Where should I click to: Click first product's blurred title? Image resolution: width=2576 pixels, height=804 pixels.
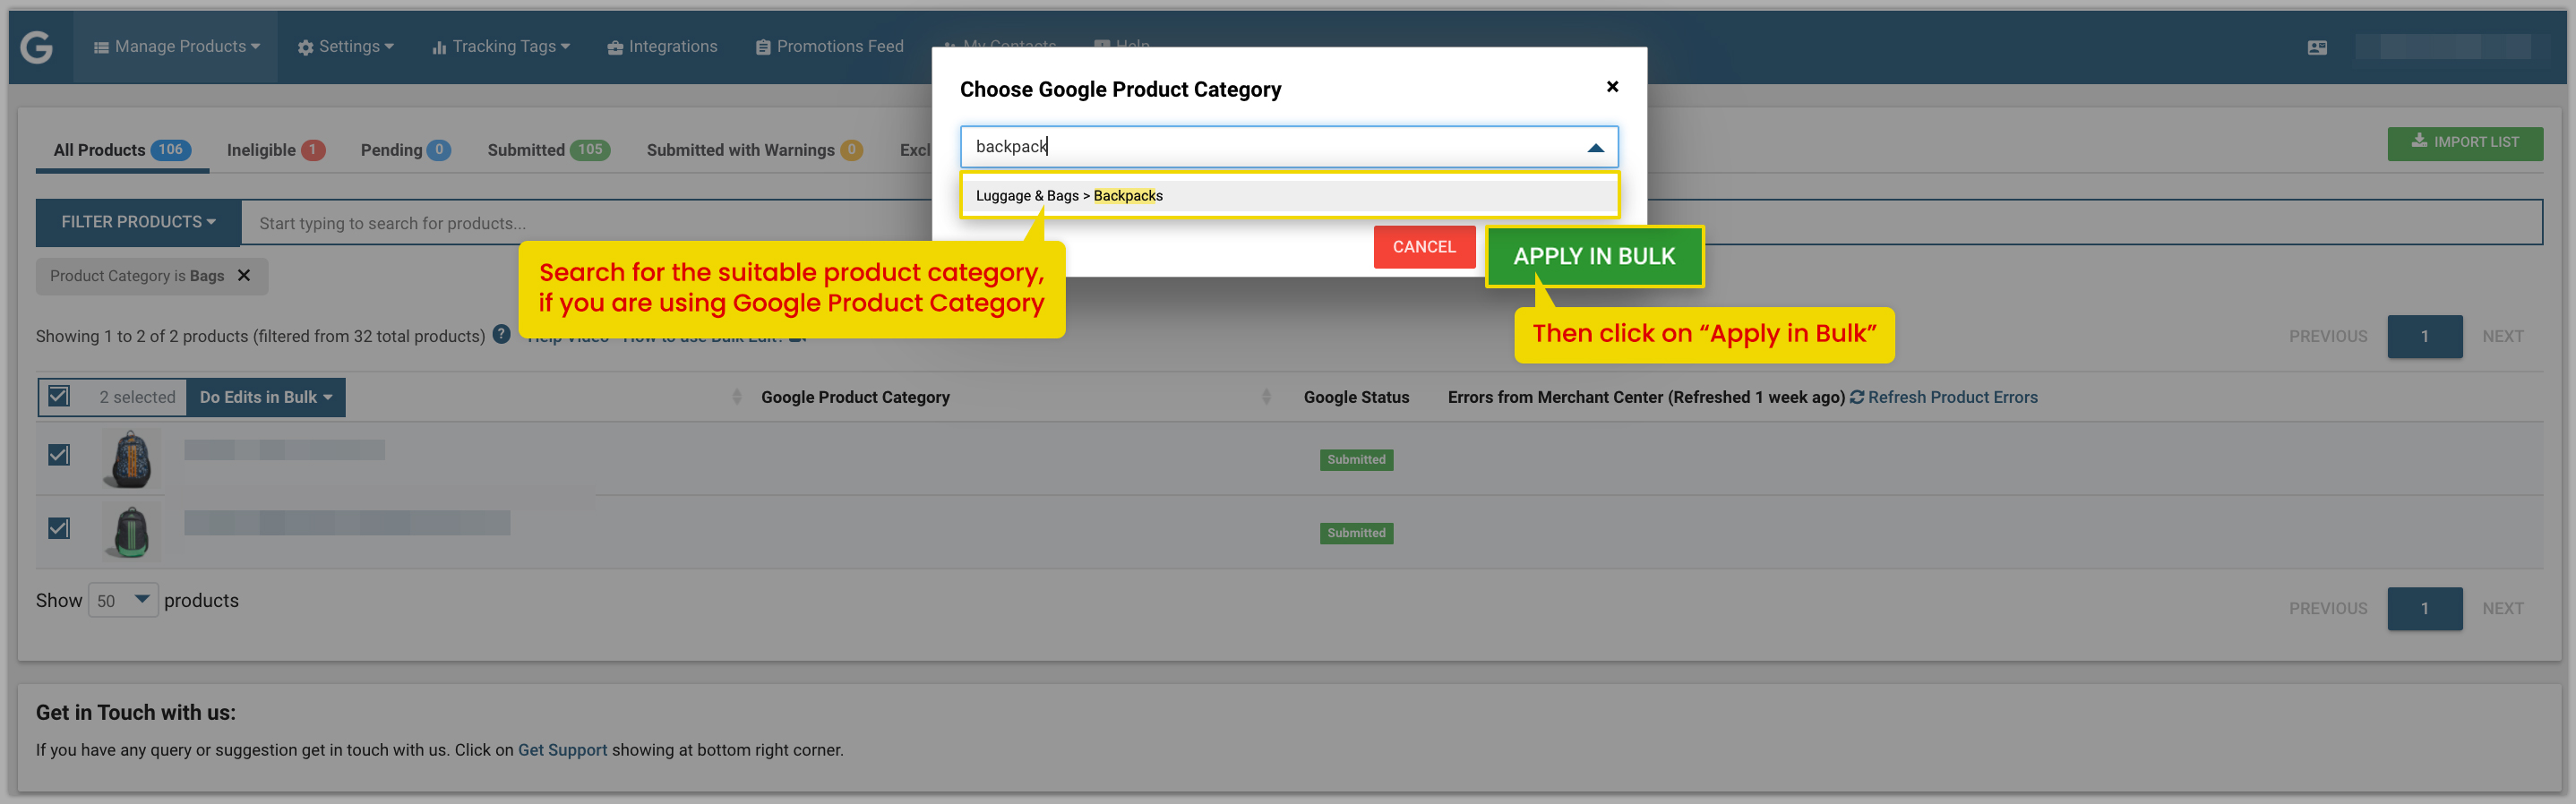tap(284, 450)
